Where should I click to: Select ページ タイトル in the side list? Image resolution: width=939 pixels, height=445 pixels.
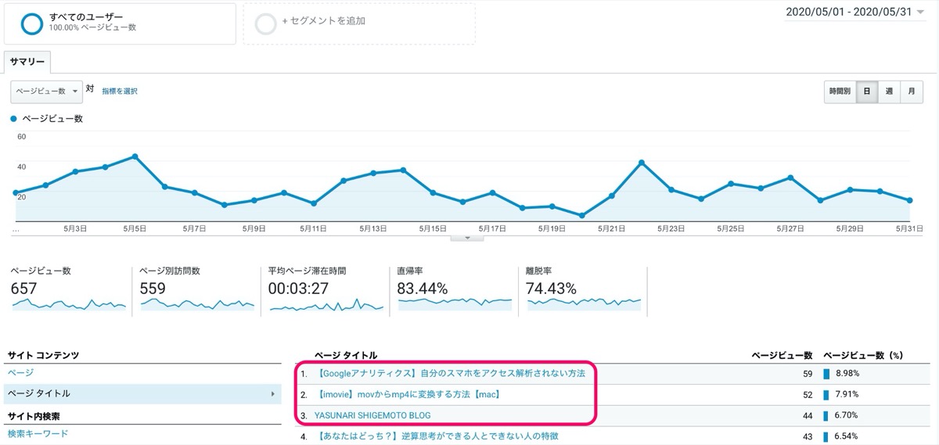[142, 393]
